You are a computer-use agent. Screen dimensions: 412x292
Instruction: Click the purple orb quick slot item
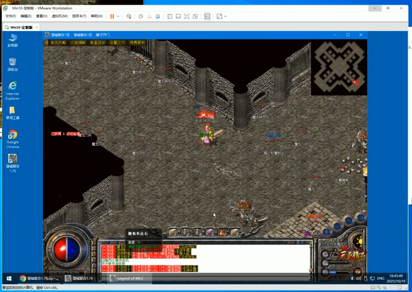point(209,232)
